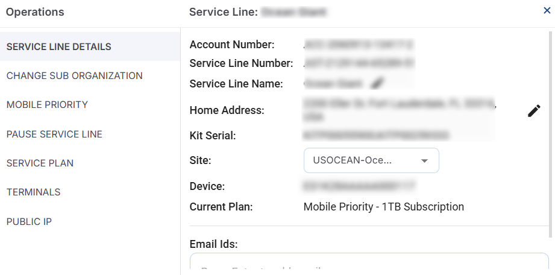Screen dimensions: 555x275
Task: Open the Site dropdown
Action: pyautogui.click(x=371, y=160)
